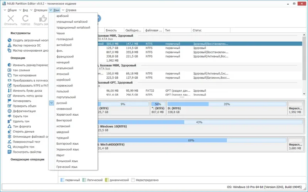The height and width of the screenshot is (192, 308).
Task: Click the surface test (Поверхностный тест) icon
Action: click(9, 141)
